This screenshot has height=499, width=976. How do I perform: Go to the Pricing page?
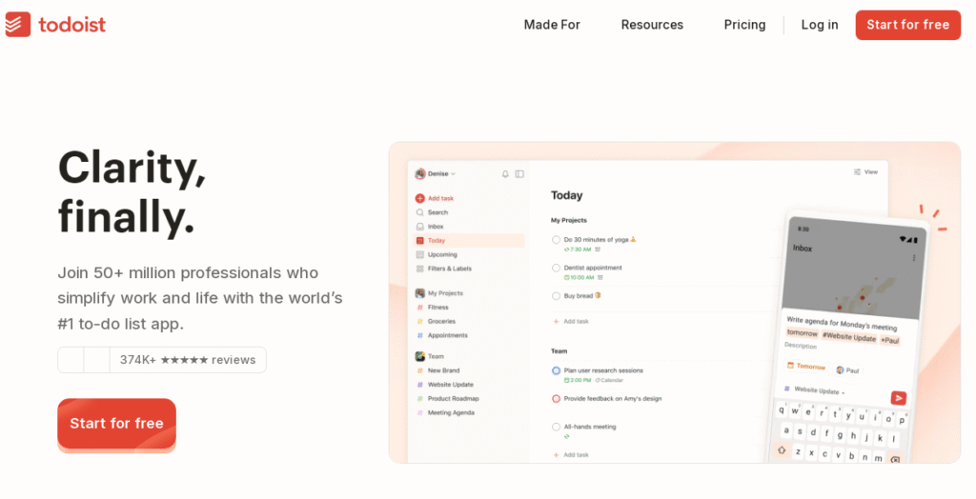pyautogui.click(x=744, y=25)
